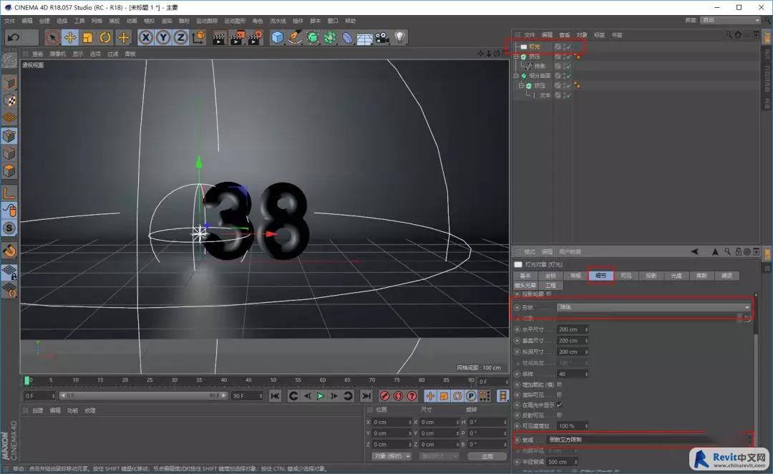Add a Camera object
This screenshot has height=474, width=773.
pyautogui.click(x=382, y=37)
